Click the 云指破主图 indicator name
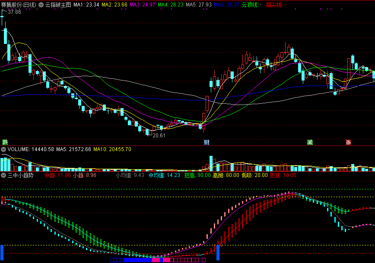The width and height of the screenshot is (375, 263). coord(58,5)
